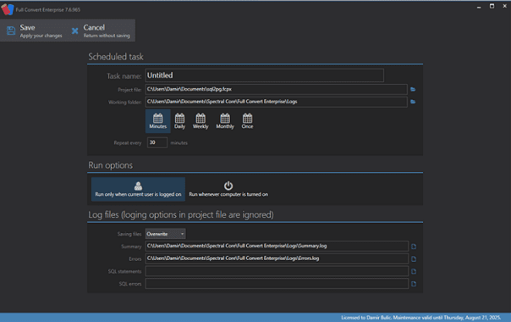
Task: Click the Repeat every minutes value field
Action: [157, 142]
